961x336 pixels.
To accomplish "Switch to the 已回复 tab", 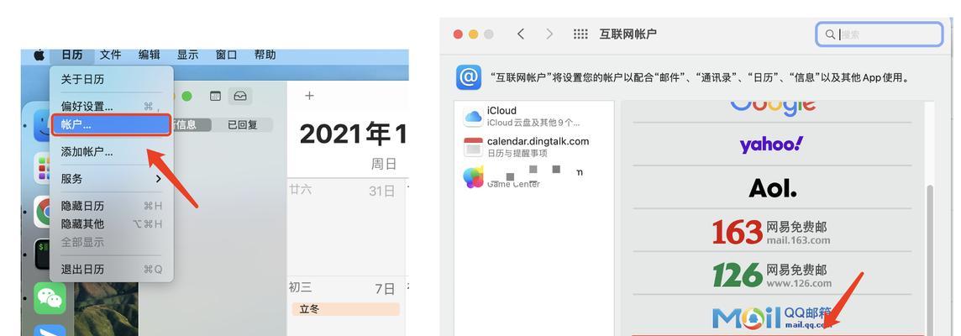I will [x=242, y=125].
